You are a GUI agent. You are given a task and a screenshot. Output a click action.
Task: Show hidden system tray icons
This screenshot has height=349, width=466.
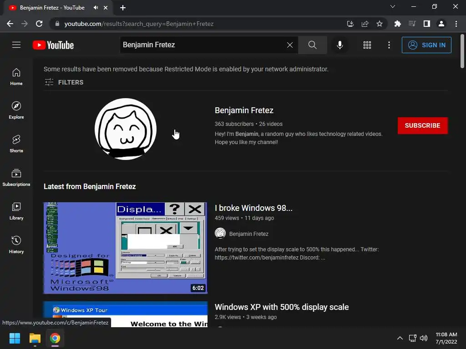[400, 338]
